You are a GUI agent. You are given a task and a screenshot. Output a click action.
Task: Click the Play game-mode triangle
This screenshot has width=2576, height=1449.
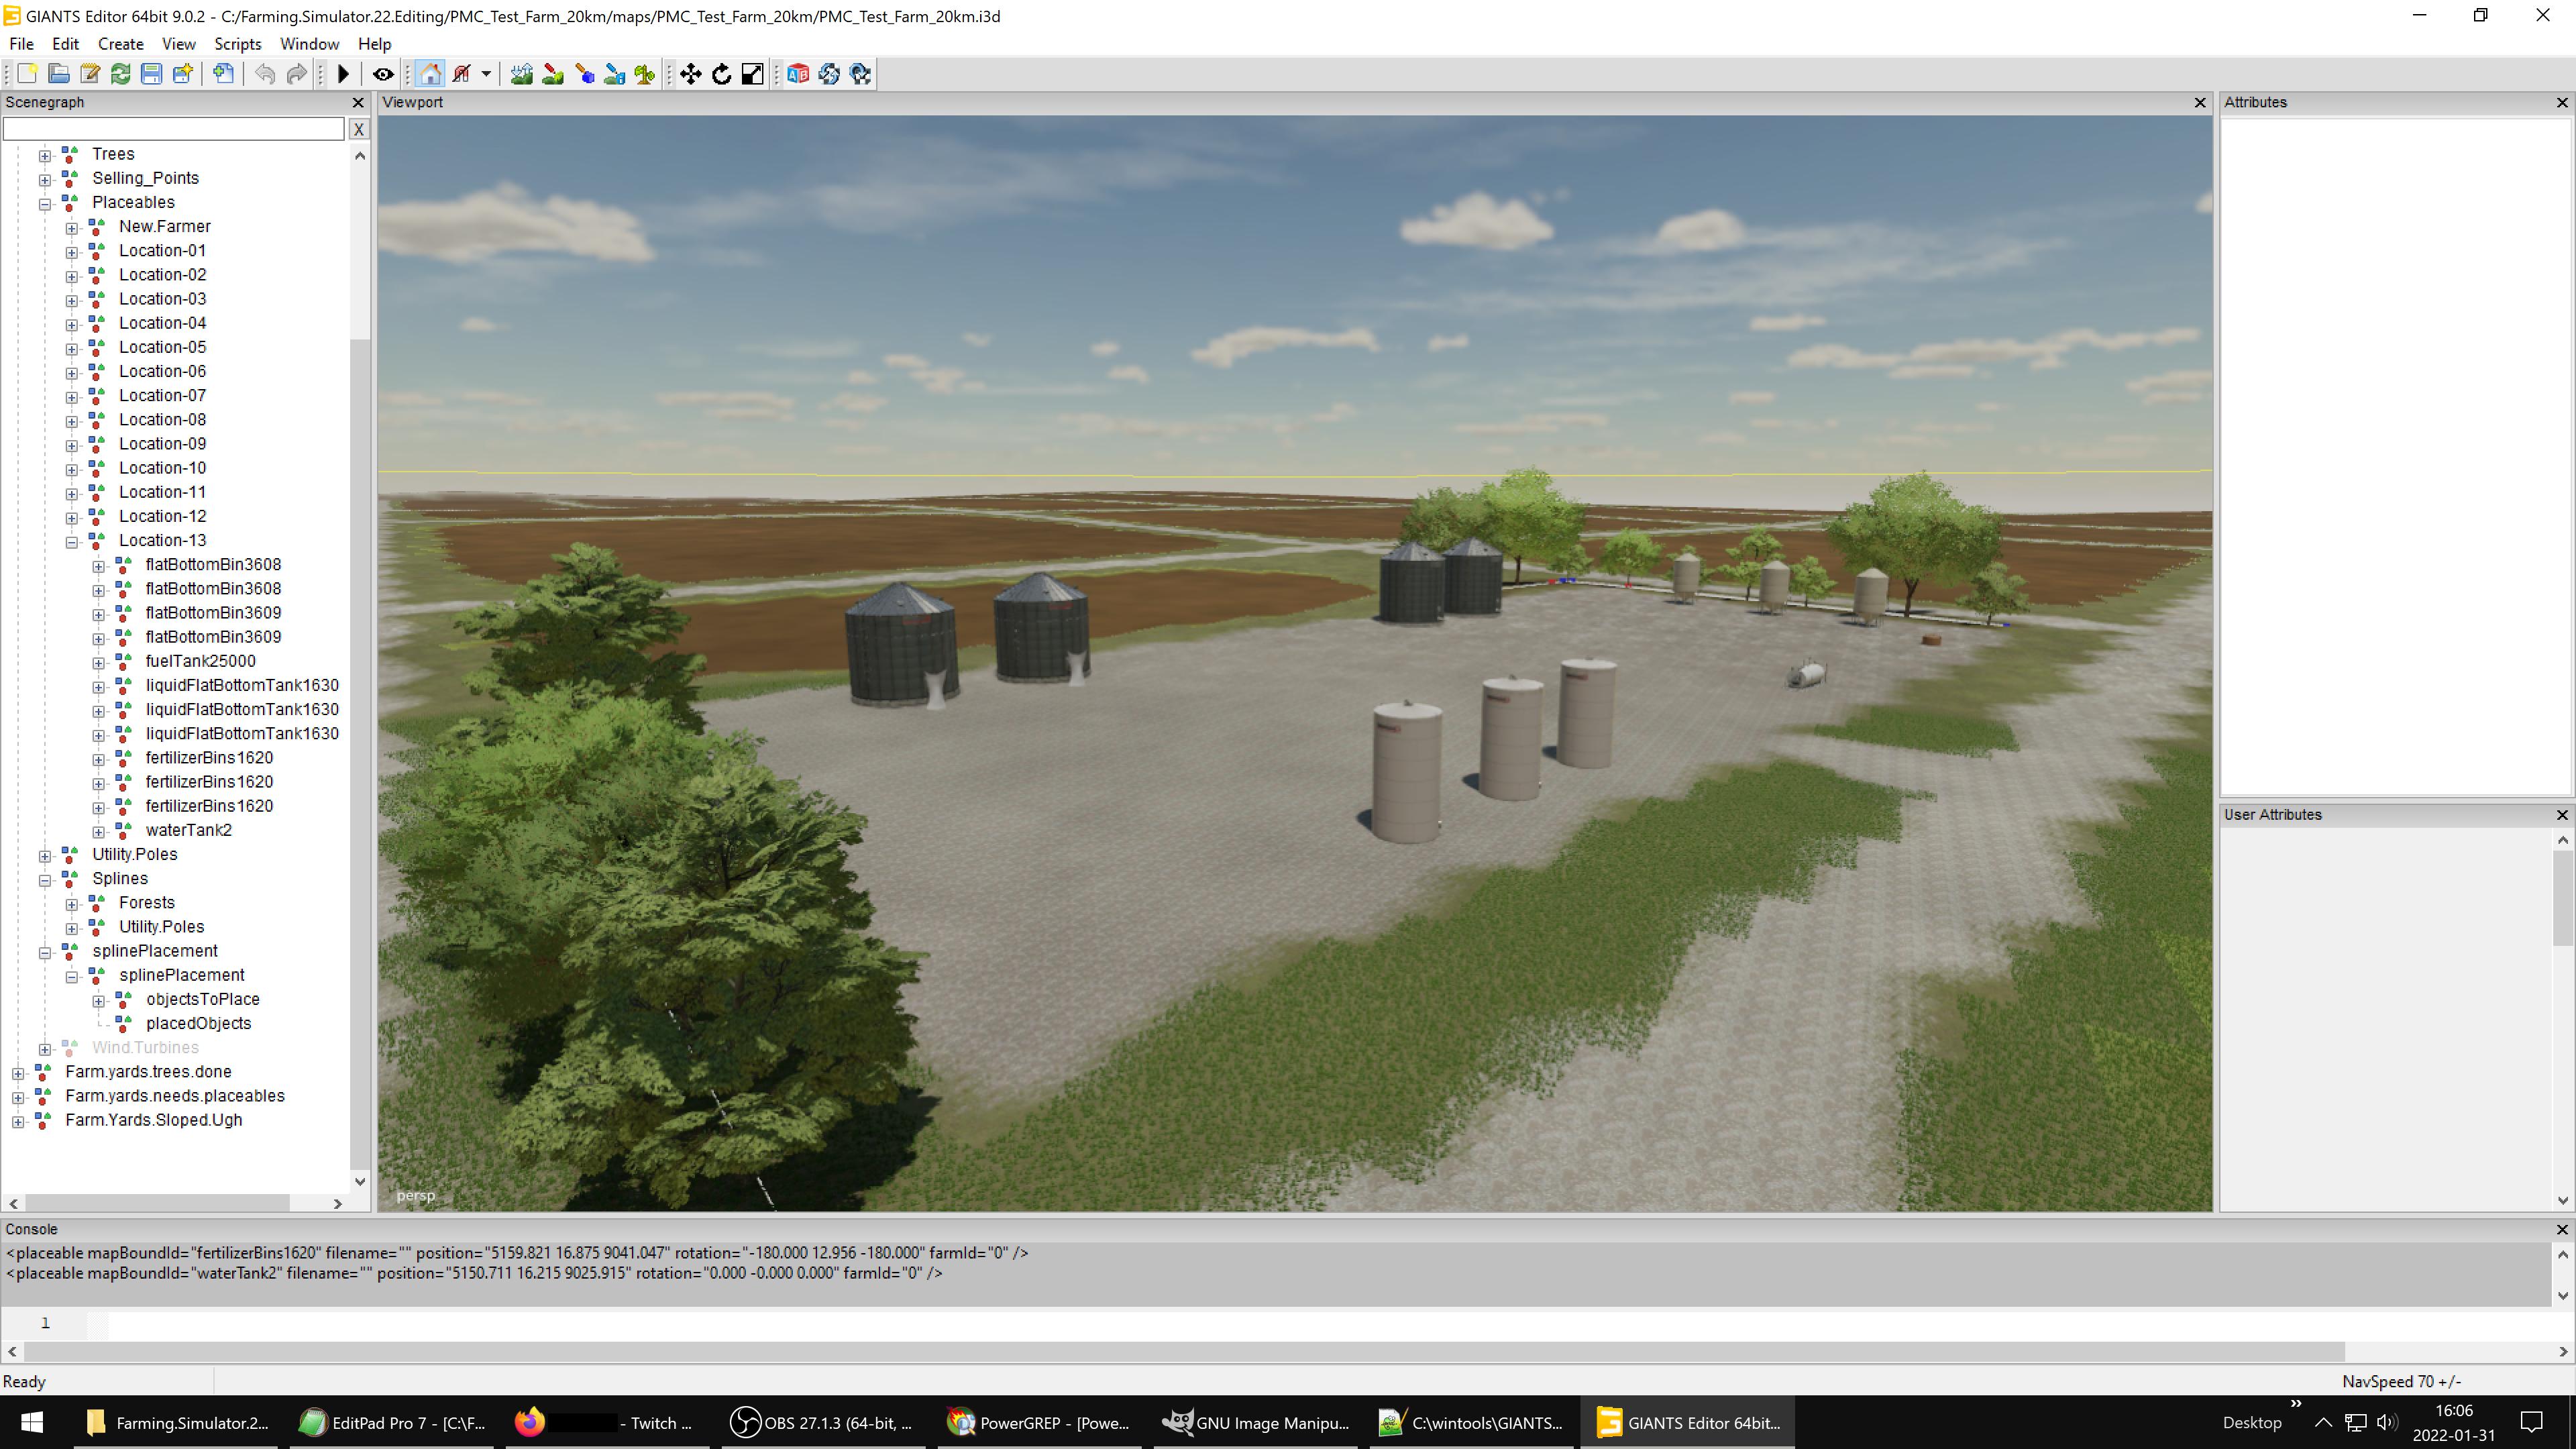tap(343, 74)
